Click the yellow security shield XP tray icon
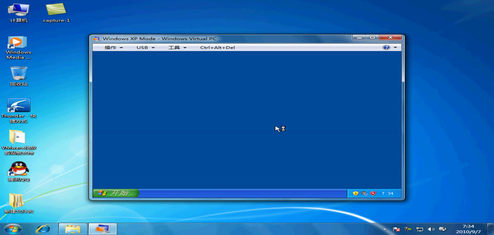This screenshot has height=235, width=494. [356, 193]
